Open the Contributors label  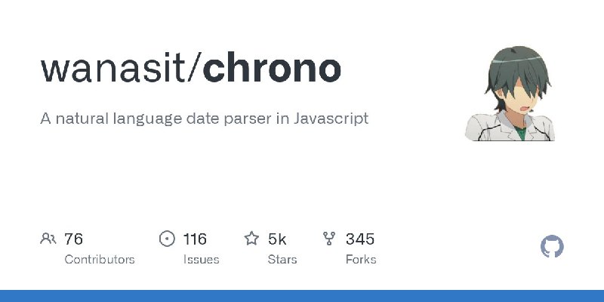(x=100, y=260)
